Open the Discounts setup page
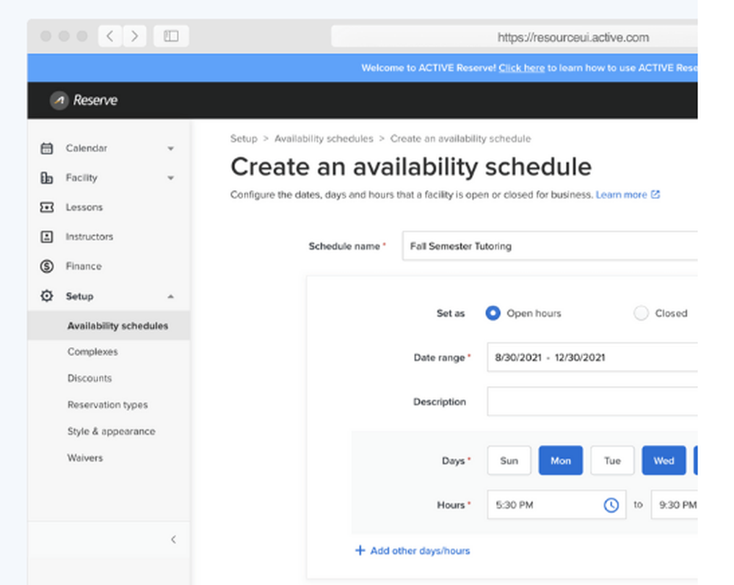The image size is (734, 585). tap(90, 378)
